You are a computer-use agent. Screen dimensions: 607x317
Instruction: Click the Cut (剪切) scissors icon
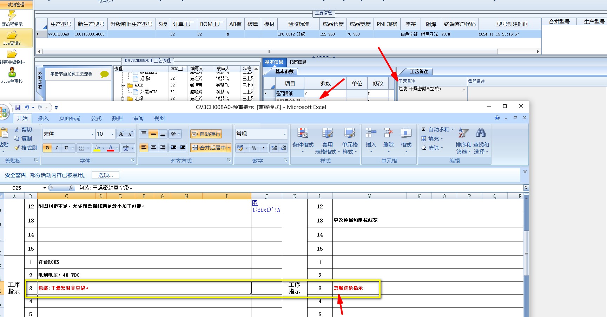17,130
